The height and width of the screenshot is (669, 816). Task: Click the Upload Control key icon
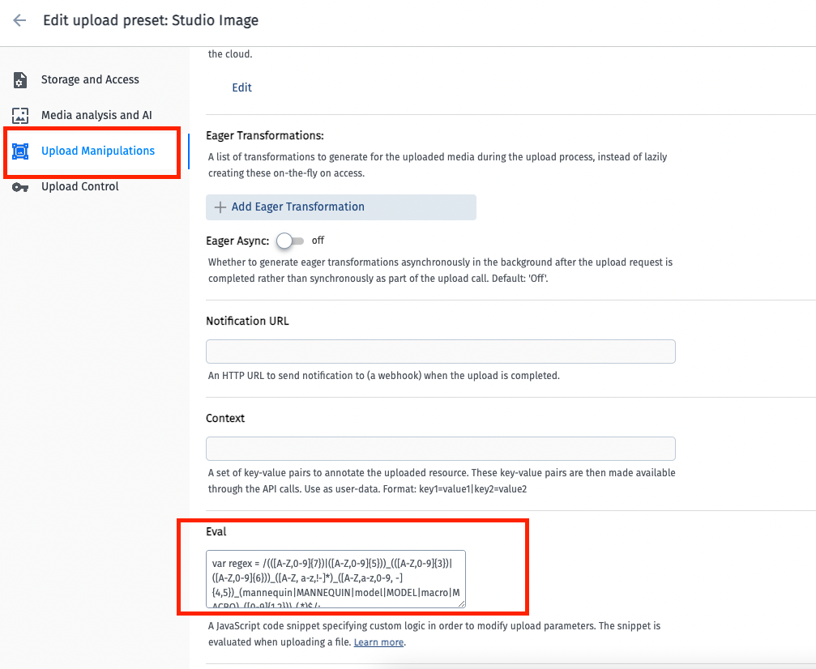(x=20, y=187)
